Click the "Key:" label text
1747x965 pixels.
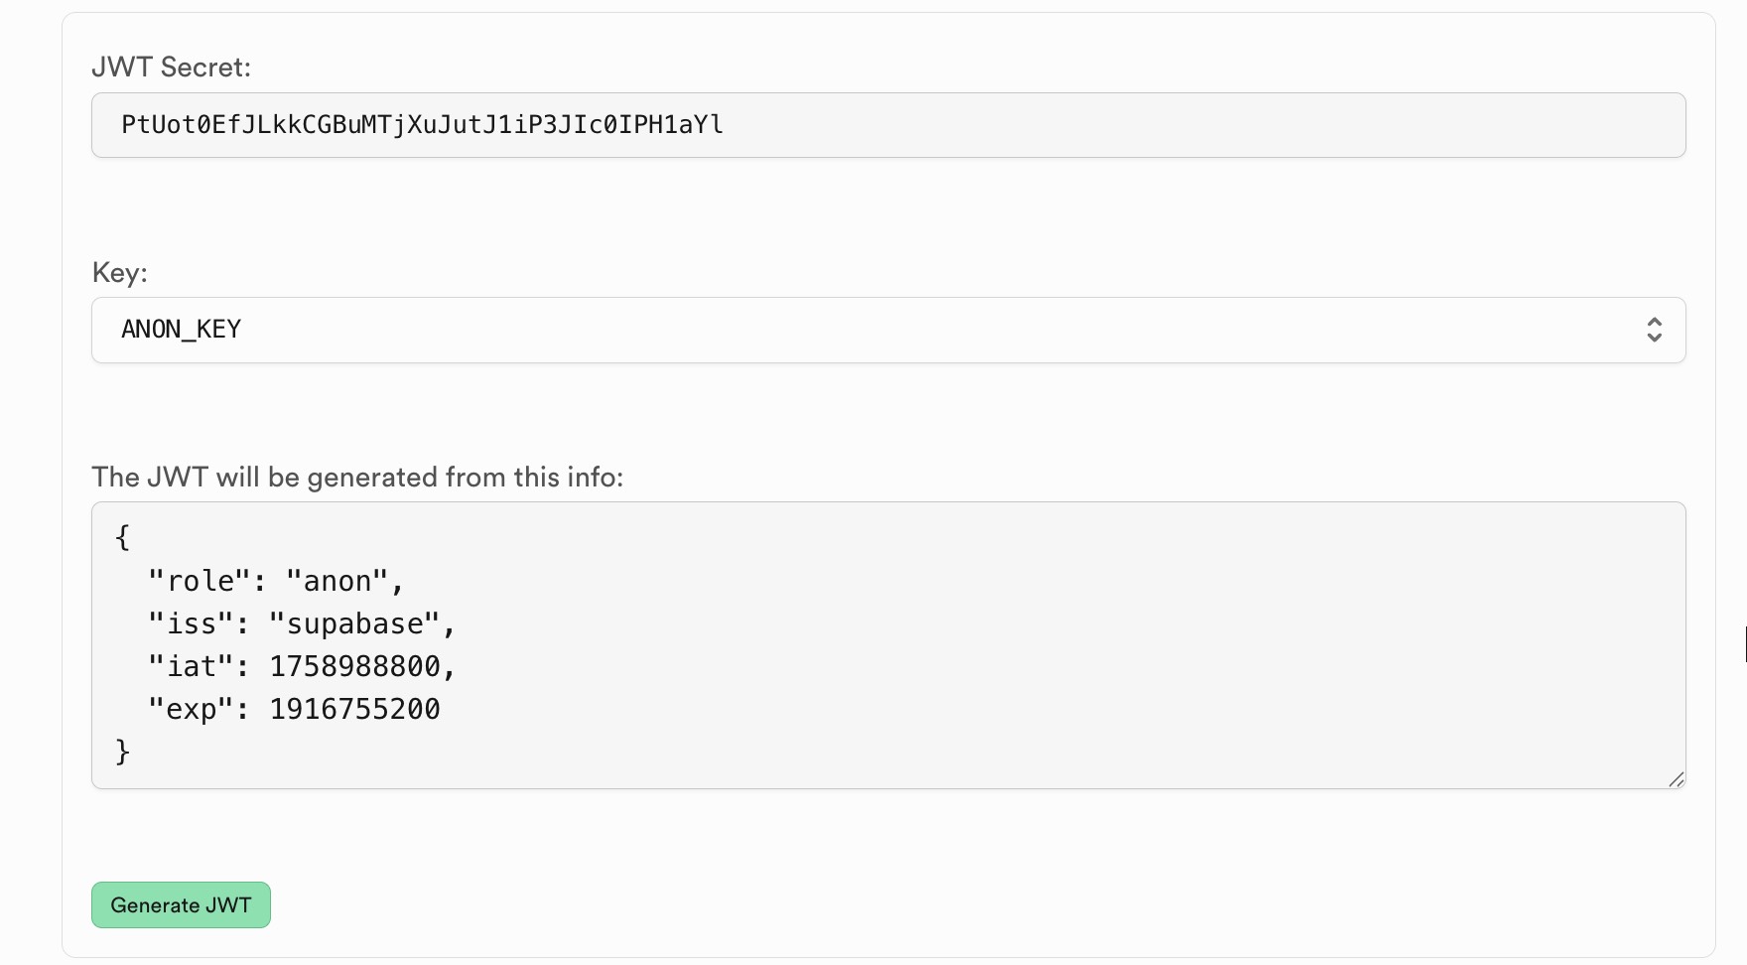point(119,273)
